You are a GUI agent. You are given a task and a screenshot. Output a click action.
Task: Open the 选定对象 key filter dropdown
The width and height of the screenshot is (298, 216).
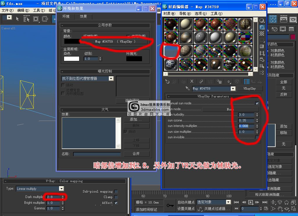(x=228, y=202)
